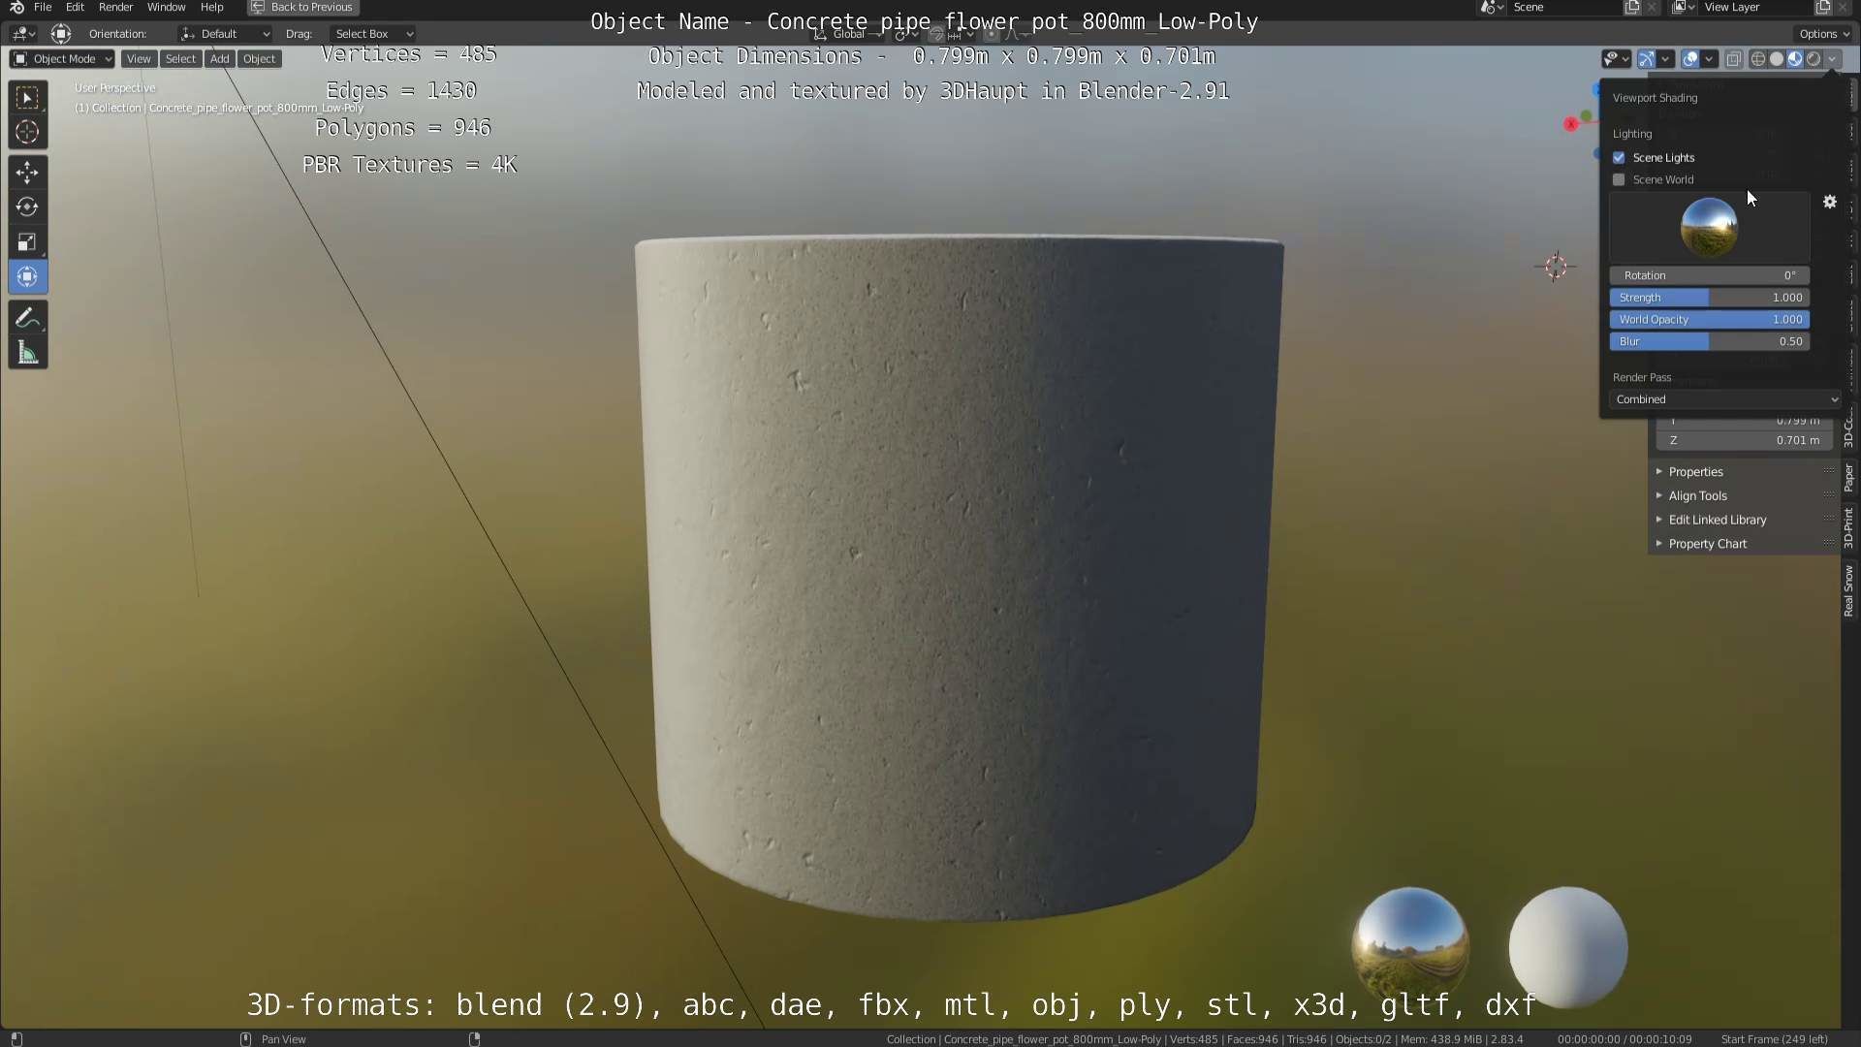Click the new scene icon
This screenshot has width=1861, height=1047.
click(x=1632, y=7)
